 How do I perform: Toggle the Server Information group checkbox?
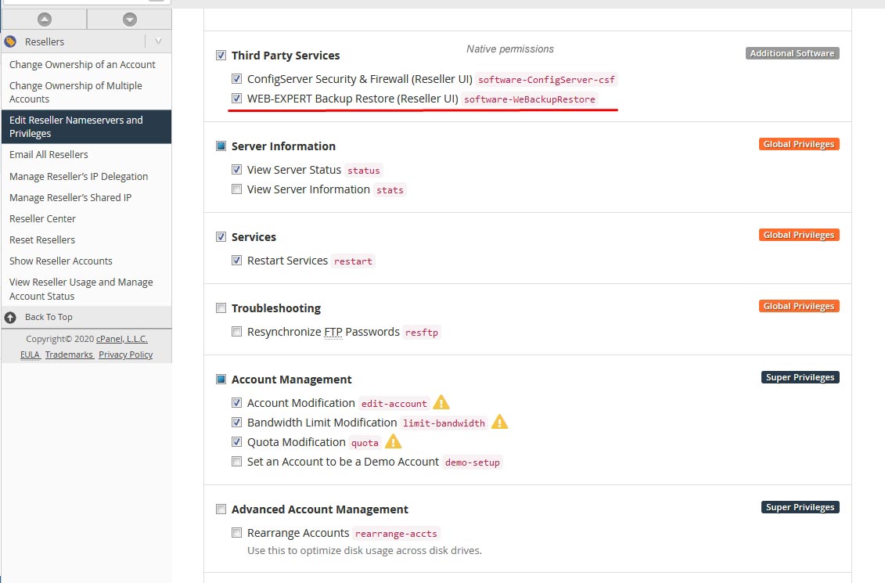221,146
